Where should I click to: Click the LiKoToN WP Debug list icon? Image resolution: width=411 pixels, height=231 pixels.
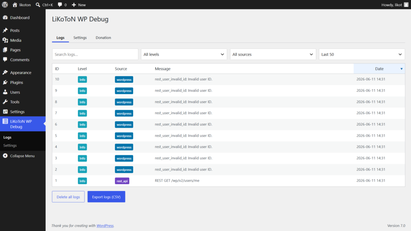[5, 121]
